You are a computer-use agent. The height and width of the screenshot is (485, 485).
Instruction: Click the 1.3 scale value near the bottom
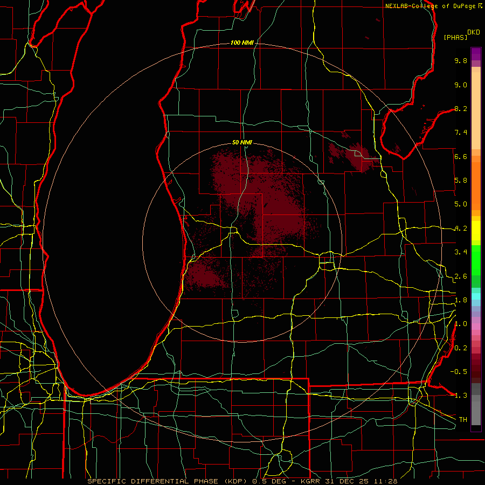pyautogui.click(x=461, y=396)
